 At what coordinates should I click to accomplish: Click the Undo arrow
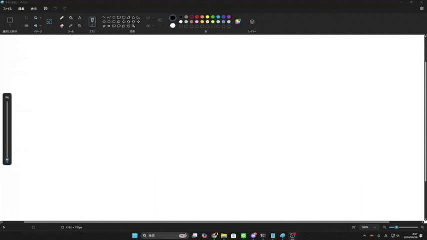pyautogui.click(x=56, y=8)
